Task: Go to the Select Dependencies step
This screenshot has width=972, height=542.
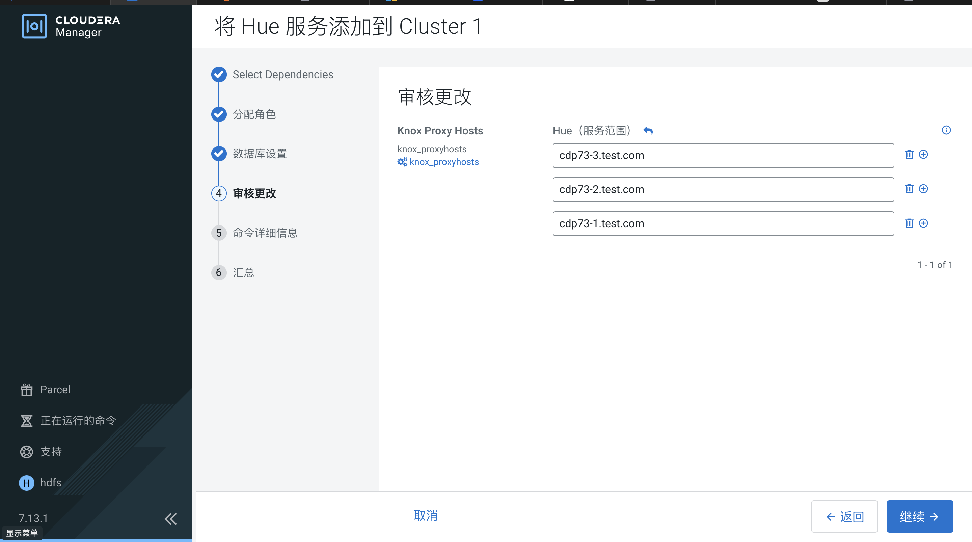Action: click(x=282, y=74)
